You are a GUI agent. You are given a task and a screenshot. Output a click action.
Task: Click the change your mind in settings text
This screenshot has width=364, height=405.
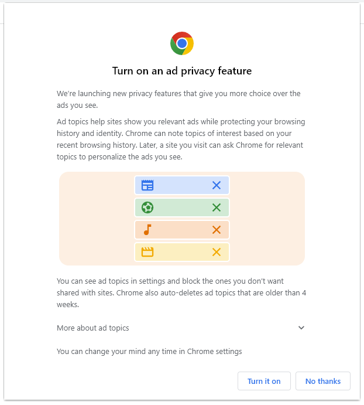(x=149, y=352)
